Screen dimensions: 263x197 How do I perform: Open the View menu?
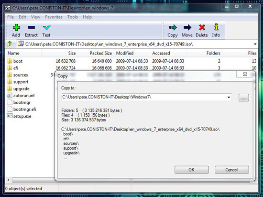(x=35, y=17)
